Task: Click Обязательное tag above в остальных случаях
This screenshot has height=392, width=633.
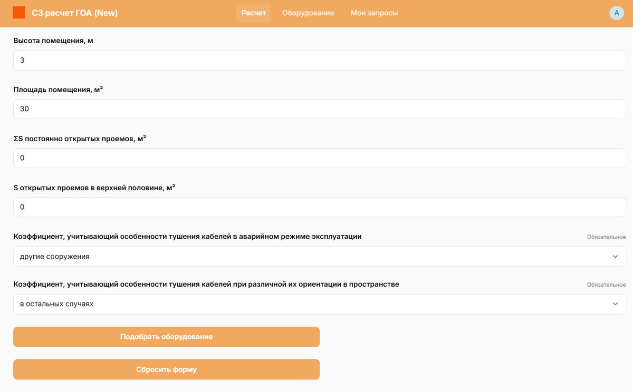Action: coord(606,285)
